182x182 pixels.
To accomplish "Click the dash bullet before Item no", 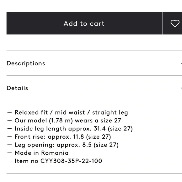I will tap(9, 161).
